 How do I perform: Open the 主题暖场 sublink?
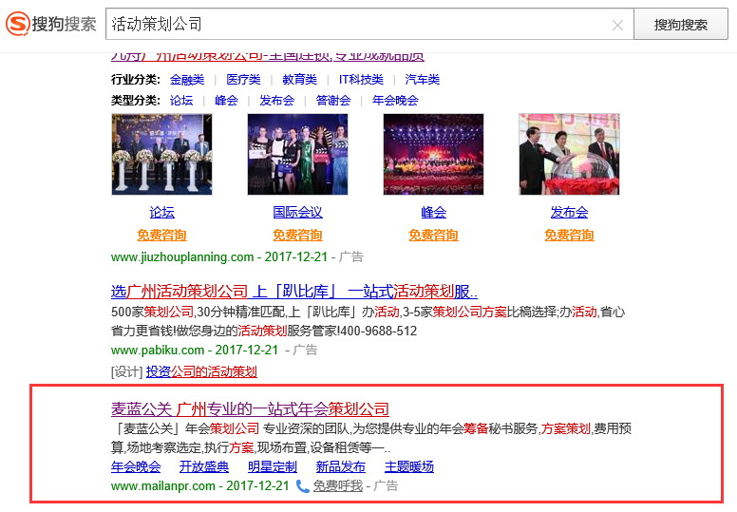(x=409, y=466)
